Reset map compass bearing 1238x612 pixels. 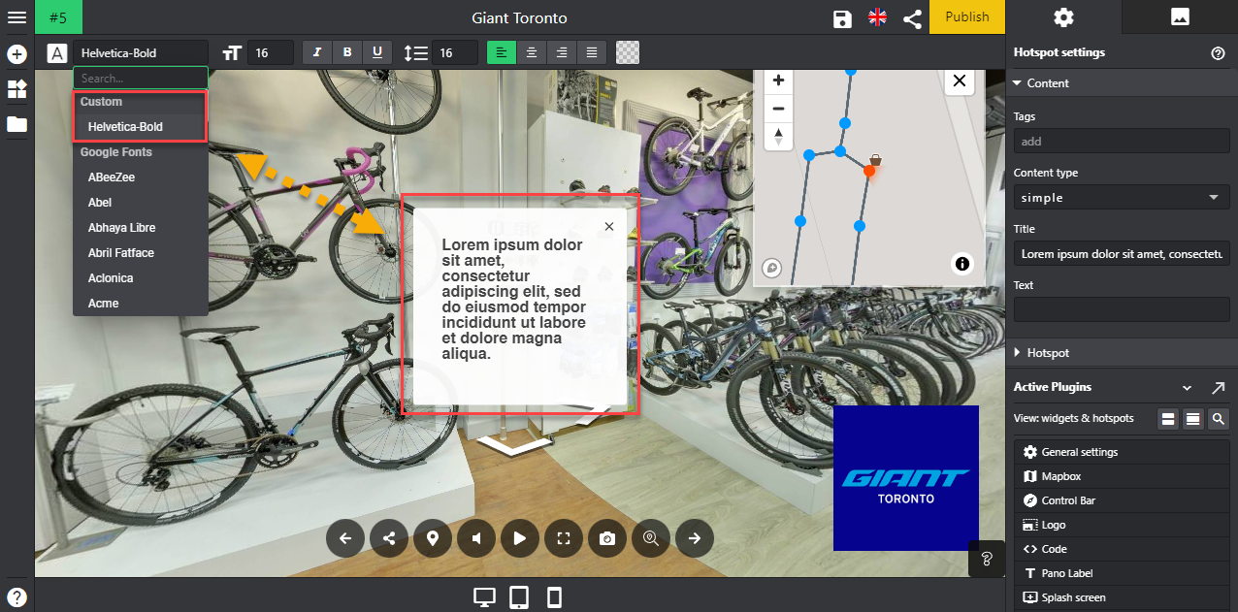pyautogui.click(x=778, y=137)
